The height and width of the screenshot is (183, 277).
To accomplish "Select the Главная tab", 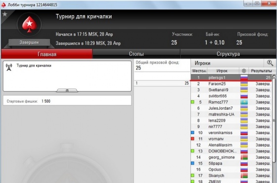I will click(x=47, y=54).
